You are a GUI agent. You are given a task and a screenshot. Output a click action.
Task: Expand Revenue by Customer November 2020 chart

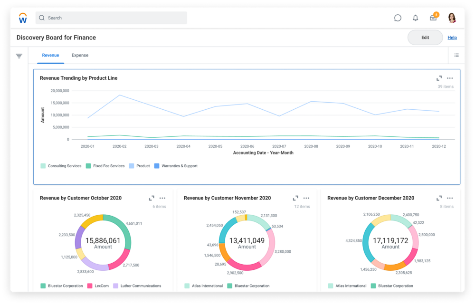(x=295, y=198)
